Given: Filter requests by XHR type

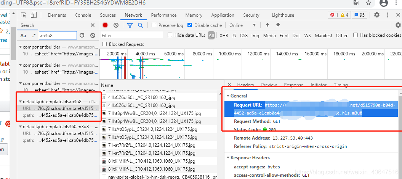Looking at the screenshot, I should click(x=224, y=35).
